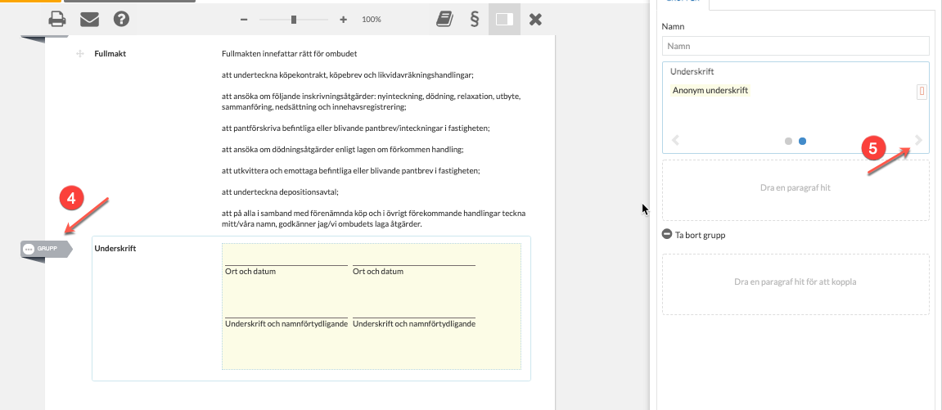The width and height of the screenshot is (942, 410).
Task: Click the Underskrift title in panel
Action: (x=692, y=71)
